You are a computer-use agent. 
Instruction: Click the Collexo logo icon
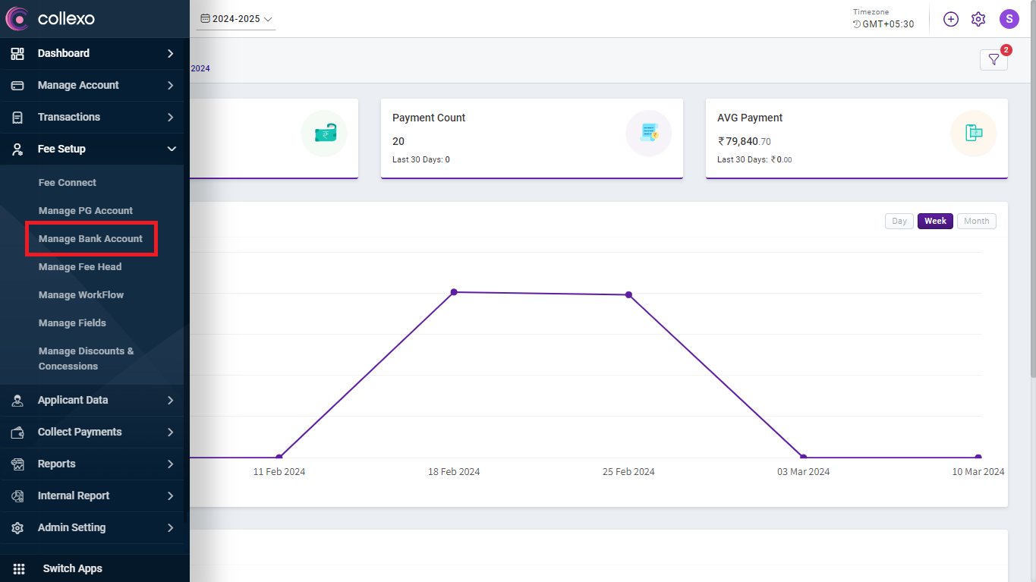[17, 18]
